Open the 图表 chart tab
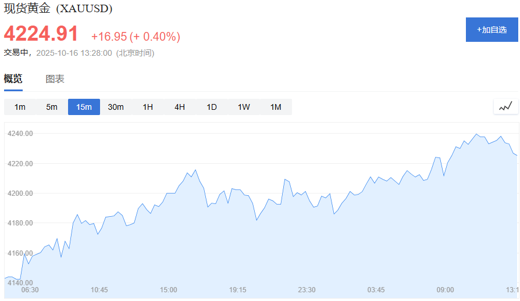Image resolution: width=520 pixels, height=301 pixels. coord(55,79)
